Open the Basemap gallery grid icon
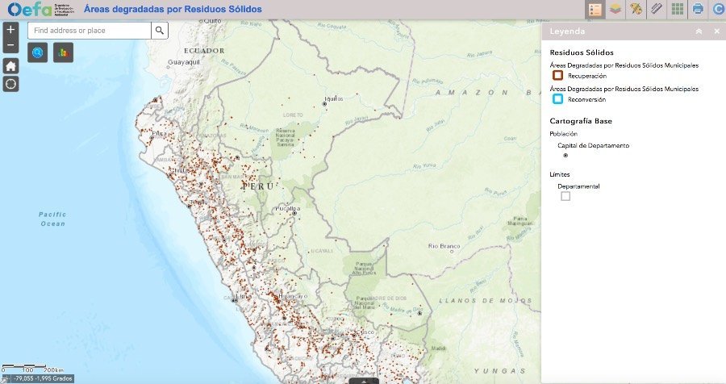 pyautogui.click(x=677, y=10)
